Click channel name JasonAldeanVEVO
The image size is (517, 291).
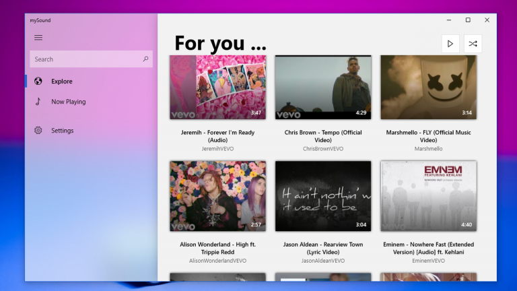click(x=323, y=261)
